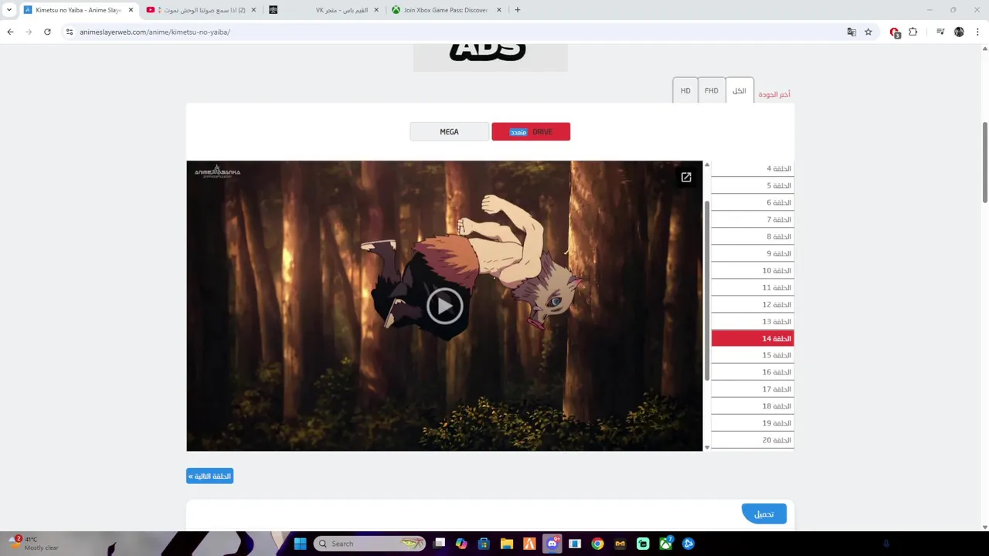Open the Discord taskbar icon
Image resolution: width=989 pixels, height=556 pixels.
coord(552,544)
